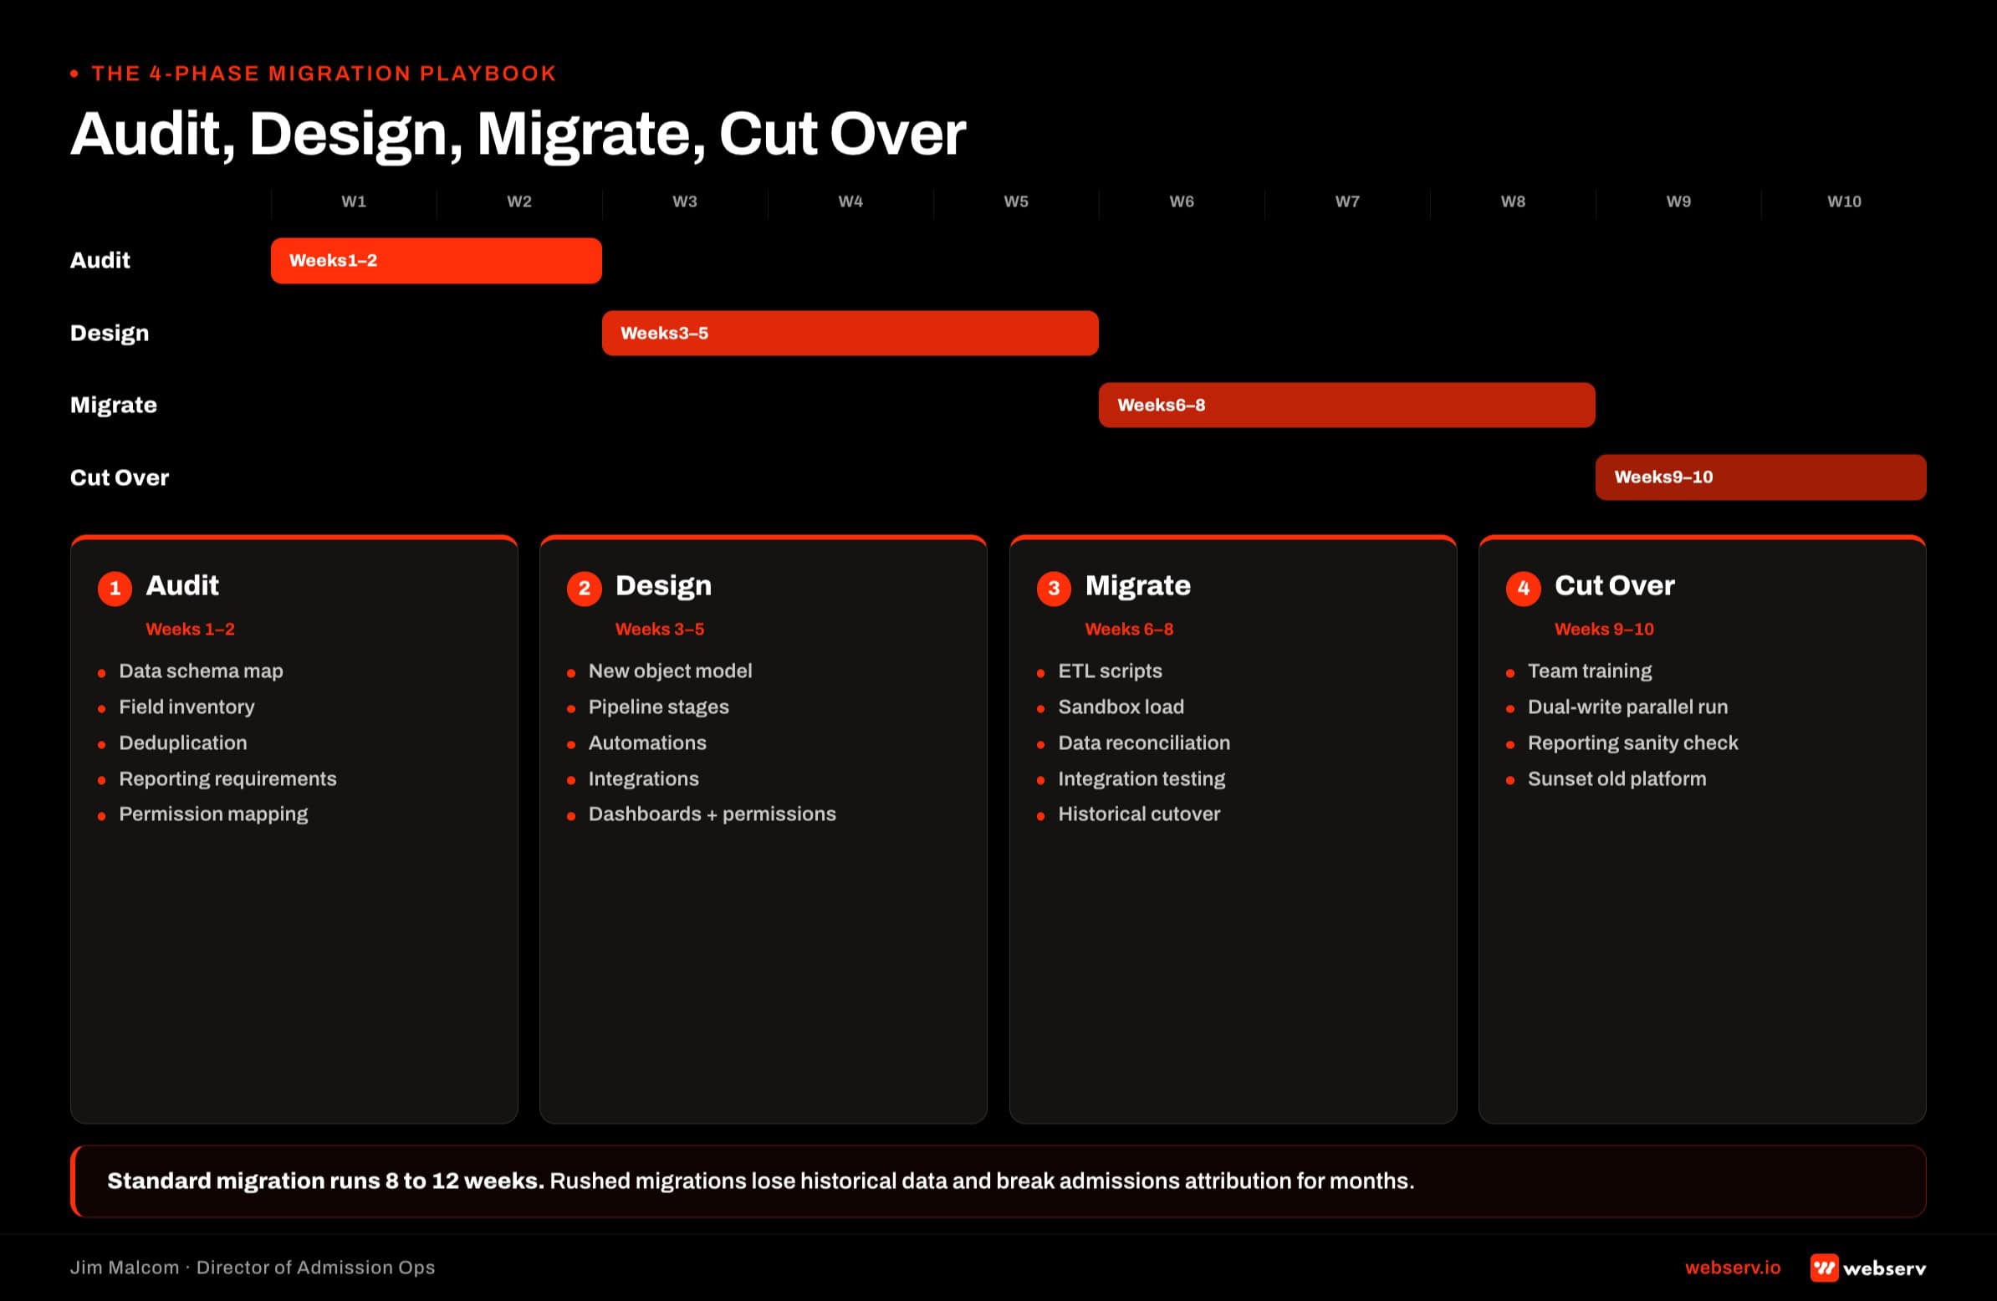Select 'New object model' bullet
The width and height of the screenshot is (1997, 1301).
(671, 671)
